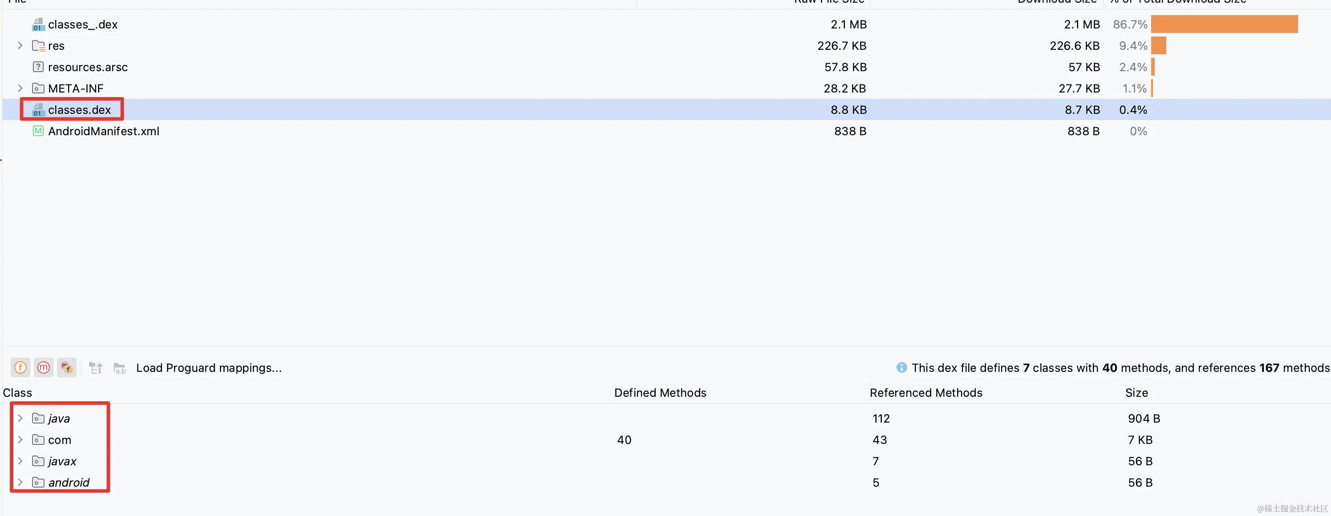Screen dimensions: 1331x516
Task: Select the classes_.dex file icon
Action: click(38, 24)
